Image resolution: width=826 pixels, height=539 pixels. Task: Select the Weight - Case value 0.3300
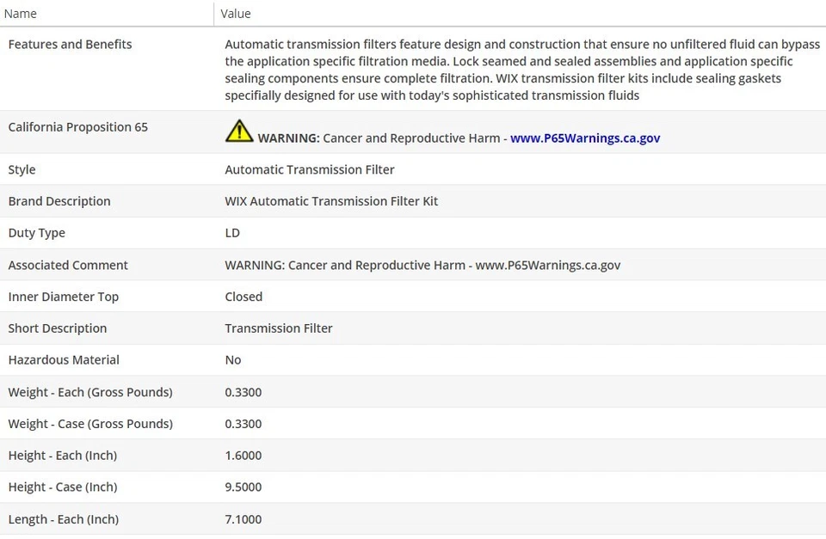coord(243,424)
